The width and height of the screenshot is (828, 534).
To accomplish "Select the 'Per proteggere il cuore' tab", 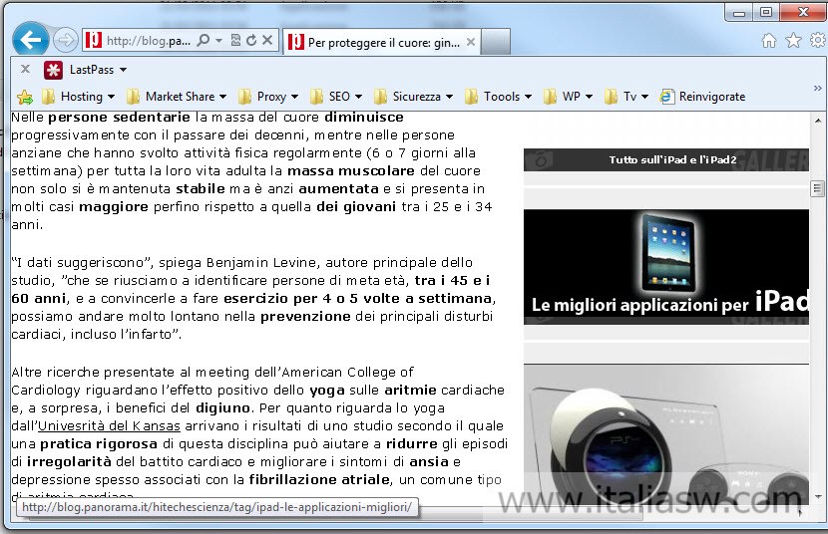I will coord(382,42).
